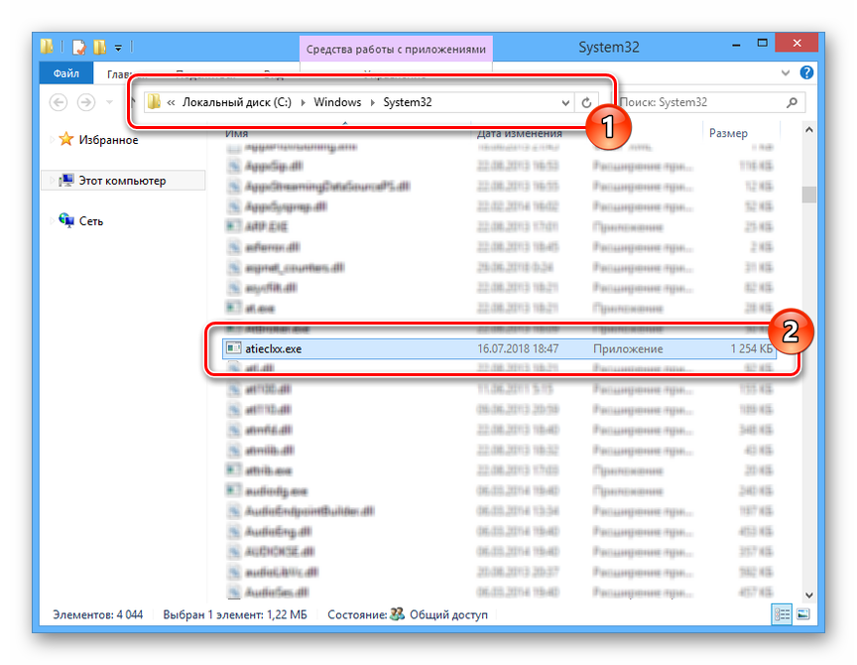Click the Forward navigation arrow
857x665 pixels.
[86, 102]
